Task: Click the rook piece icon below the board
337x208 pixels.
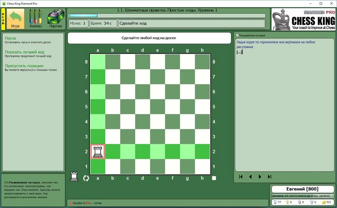Action: 74,177
